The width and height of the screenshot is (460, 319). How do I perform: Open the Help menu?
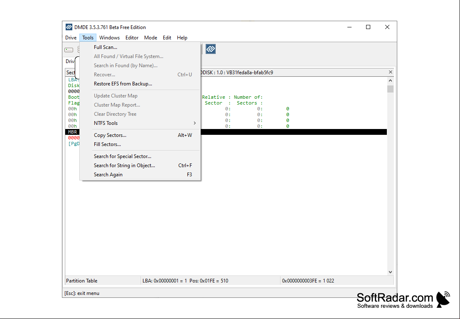(182, 38)
